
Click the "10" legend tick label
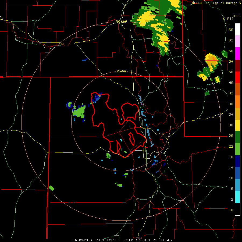tap(231, 178)
